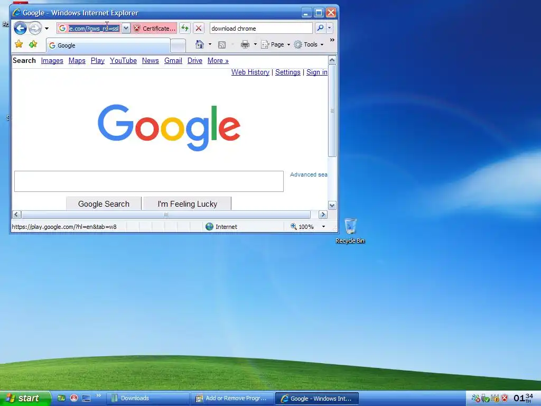Go to Home page icon
Image resolution: width=541 pixels, height=406 pixels.
pyautogui.click(x=199, y=44)
